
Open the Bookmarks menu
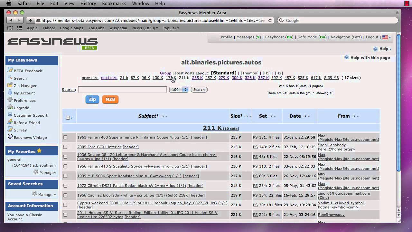coord(114,3)
